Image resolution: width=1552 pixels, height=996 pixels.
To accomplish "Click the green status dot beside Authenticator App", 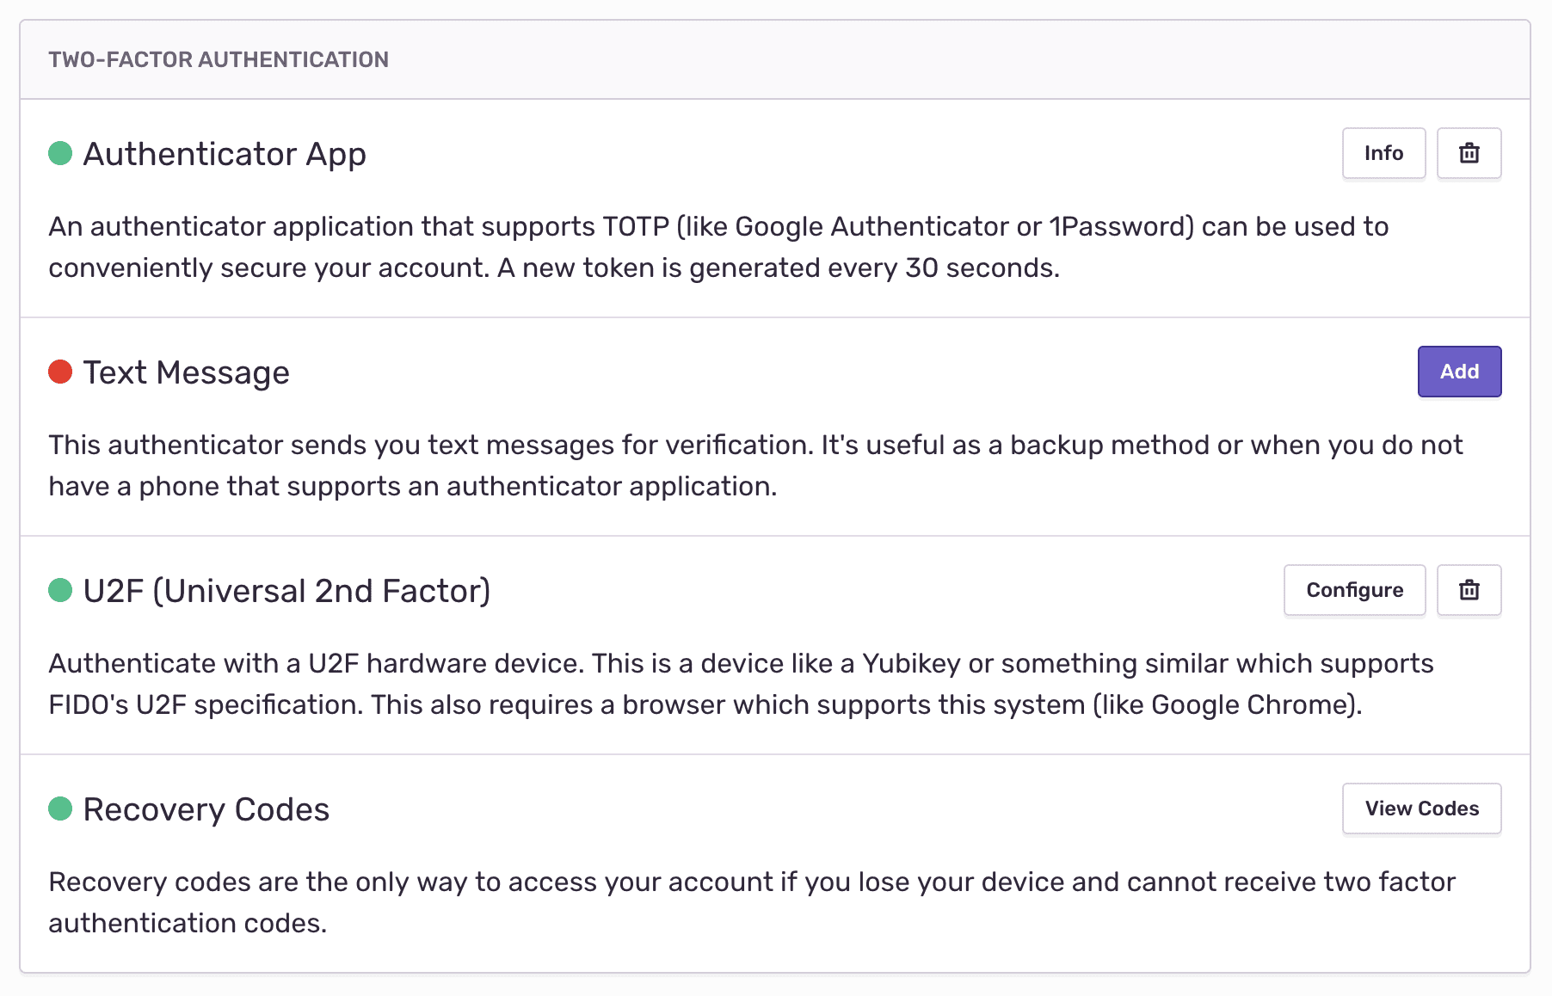I will point(60,153).
